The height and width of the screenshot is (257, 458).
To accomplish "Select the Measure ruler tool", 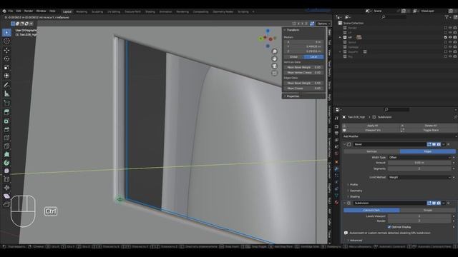I will point(6,94).
